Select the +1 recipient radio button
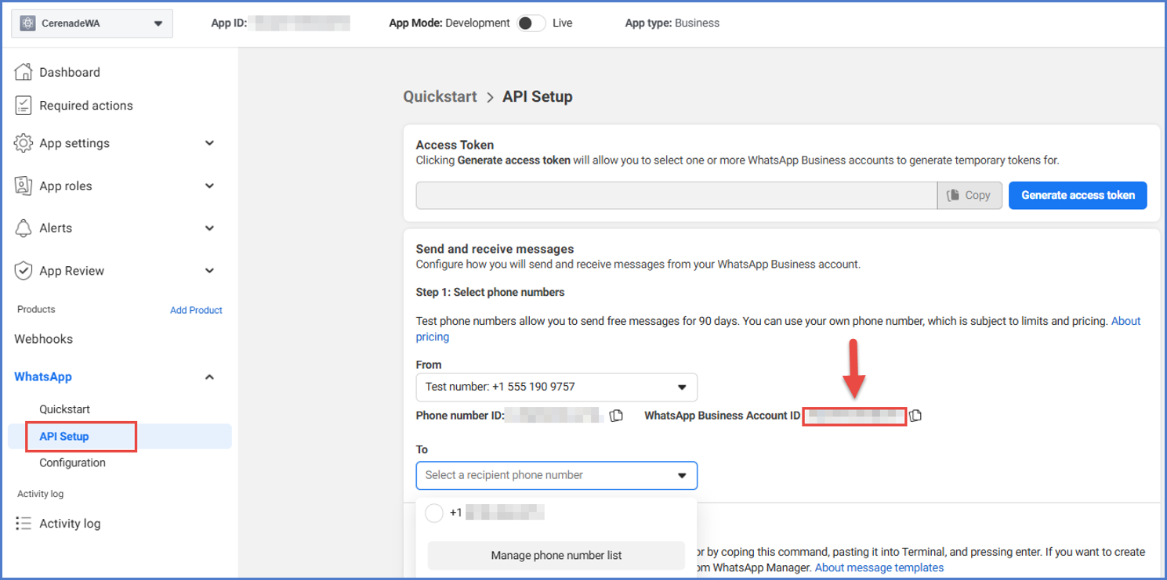 coord(434,513)
